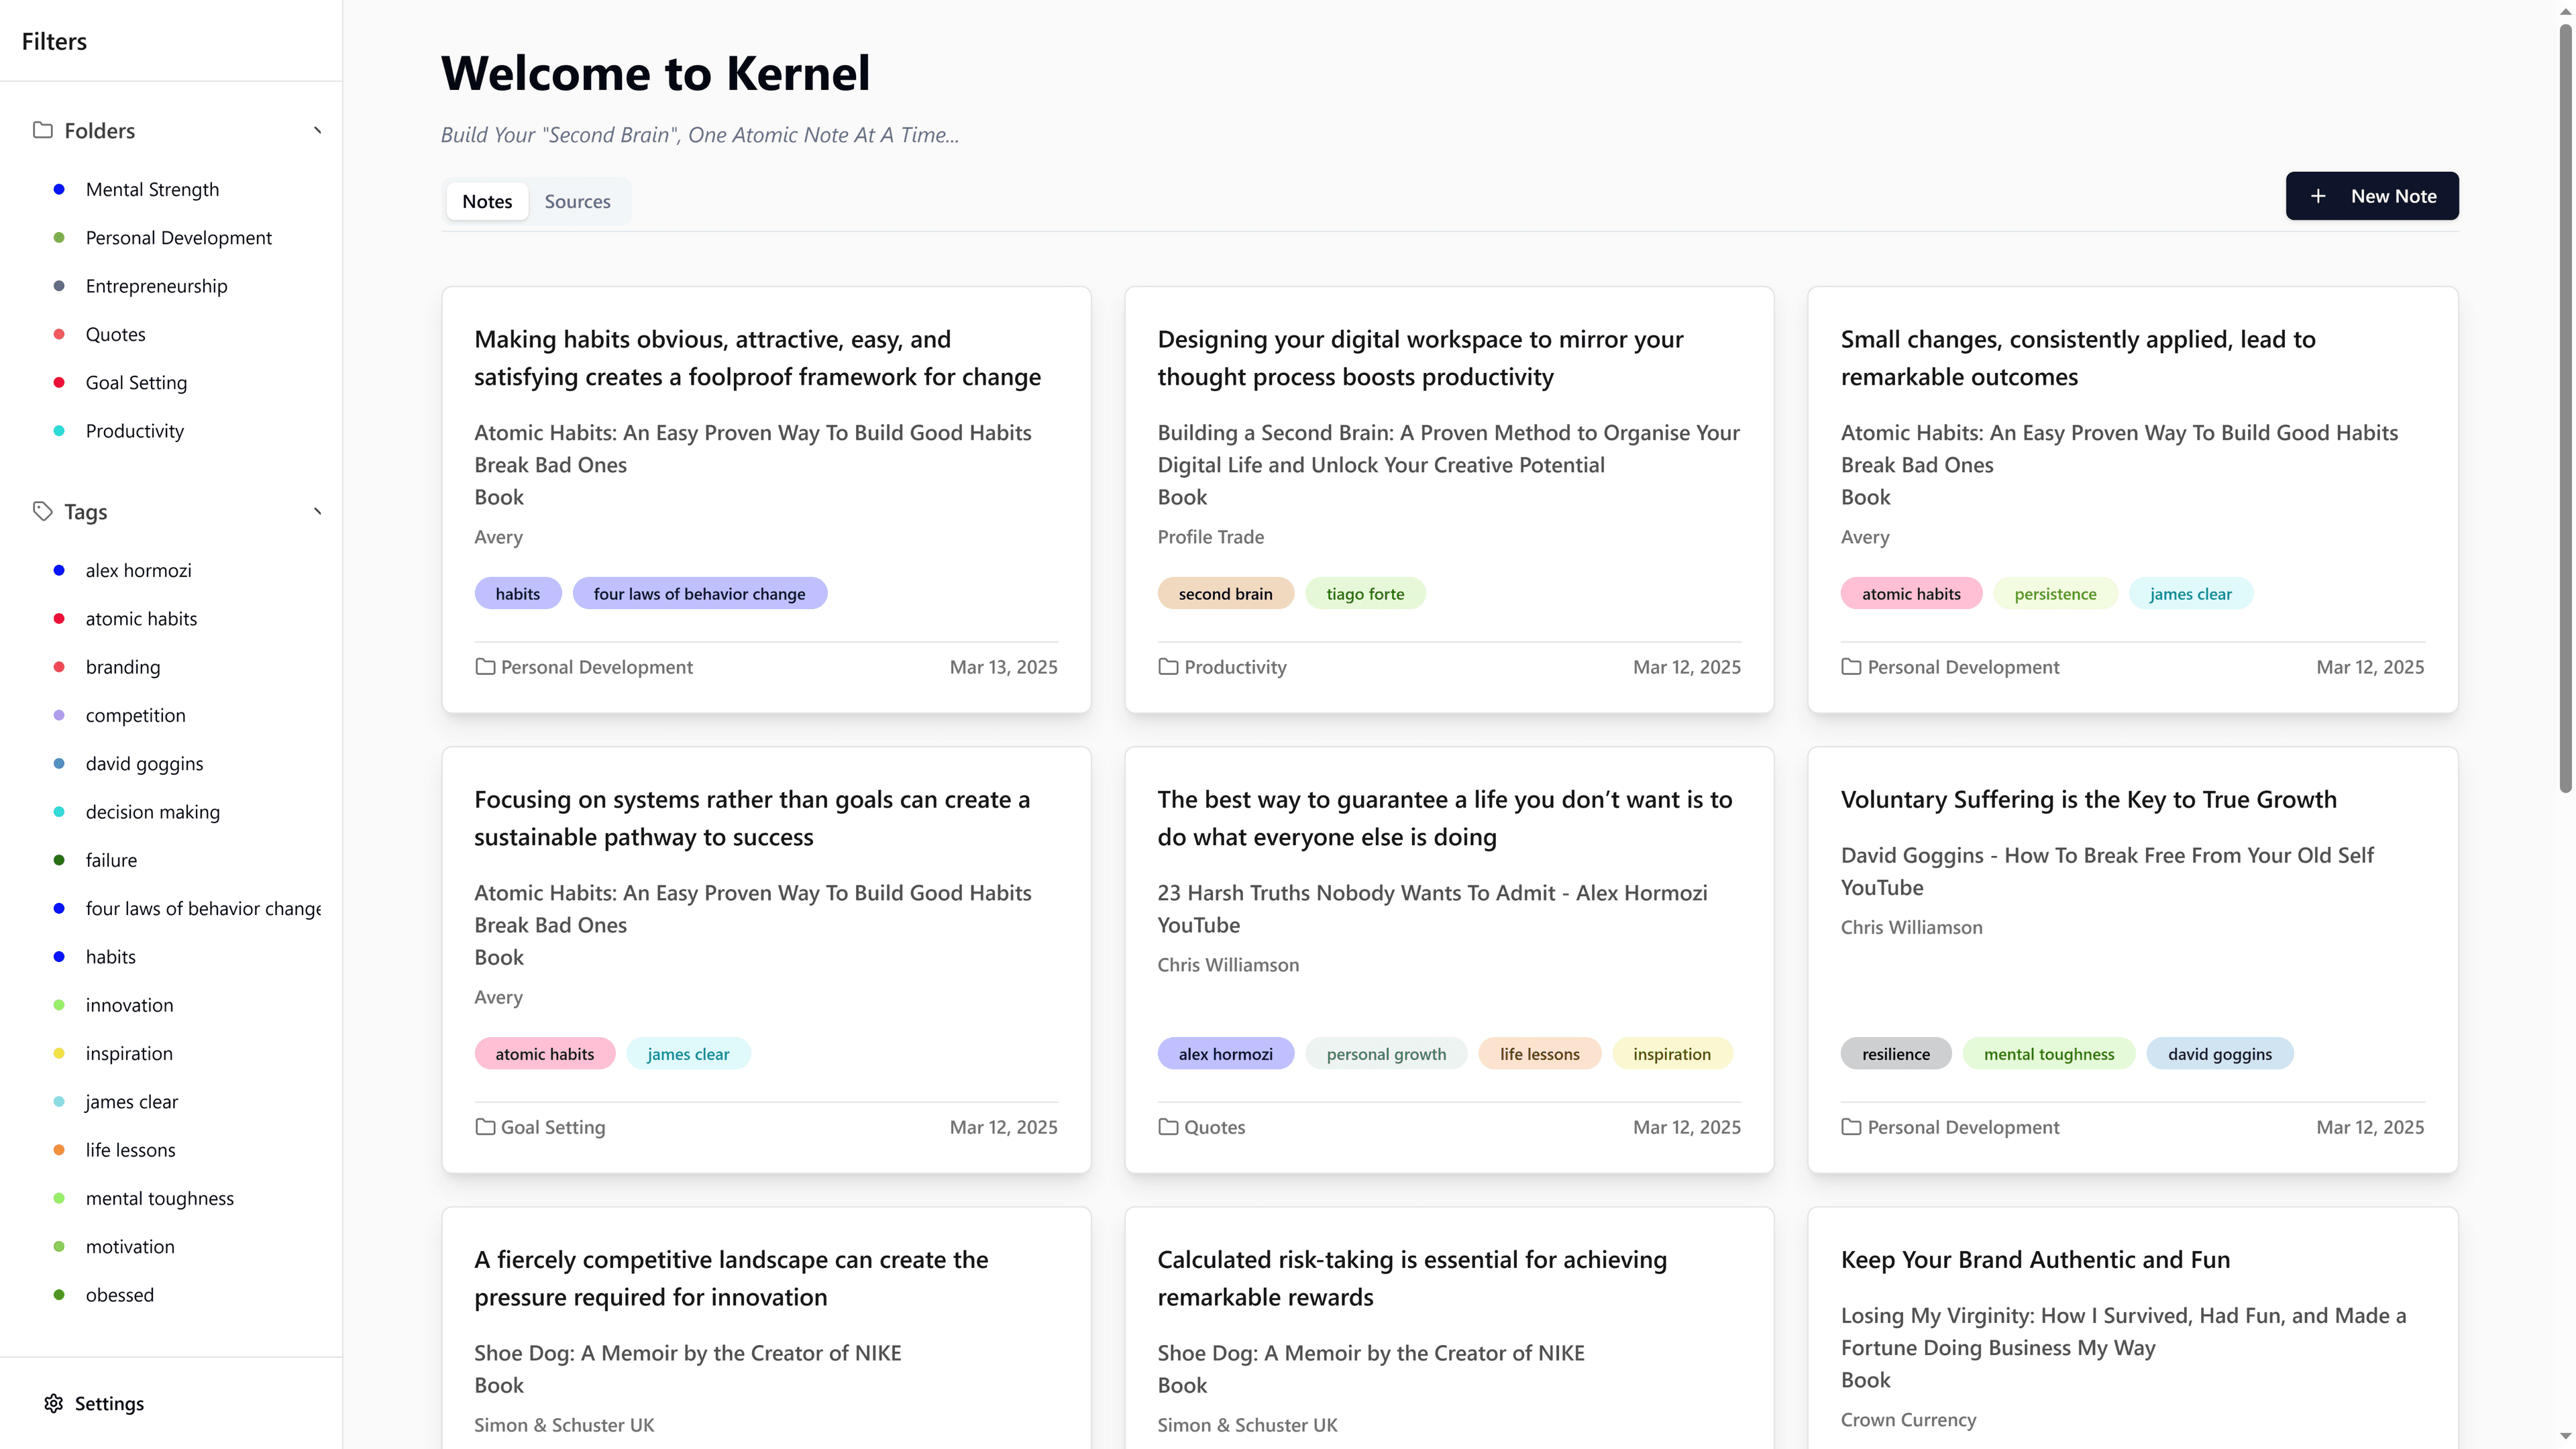This screenshot has height=1449, width=2576.
Task: Click the plus icon on the New Note button
Action: [2319, 196]
